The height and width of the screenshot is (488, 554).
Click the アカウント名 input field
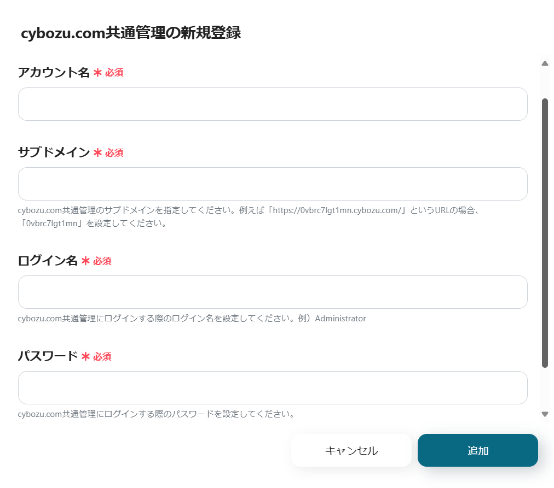273,104
